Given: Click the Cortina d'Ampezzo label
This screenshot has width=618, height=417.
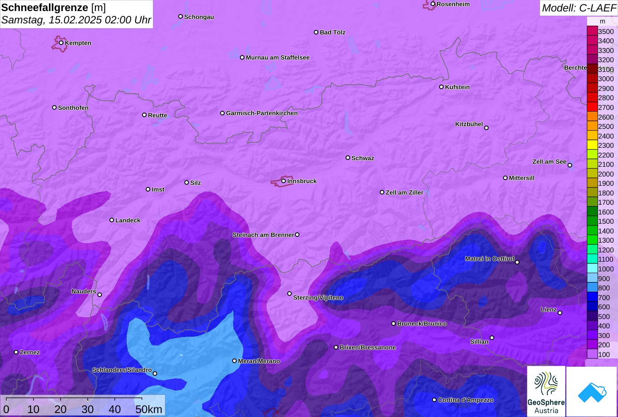Looking at the screenshot, I should click(466, 400).
